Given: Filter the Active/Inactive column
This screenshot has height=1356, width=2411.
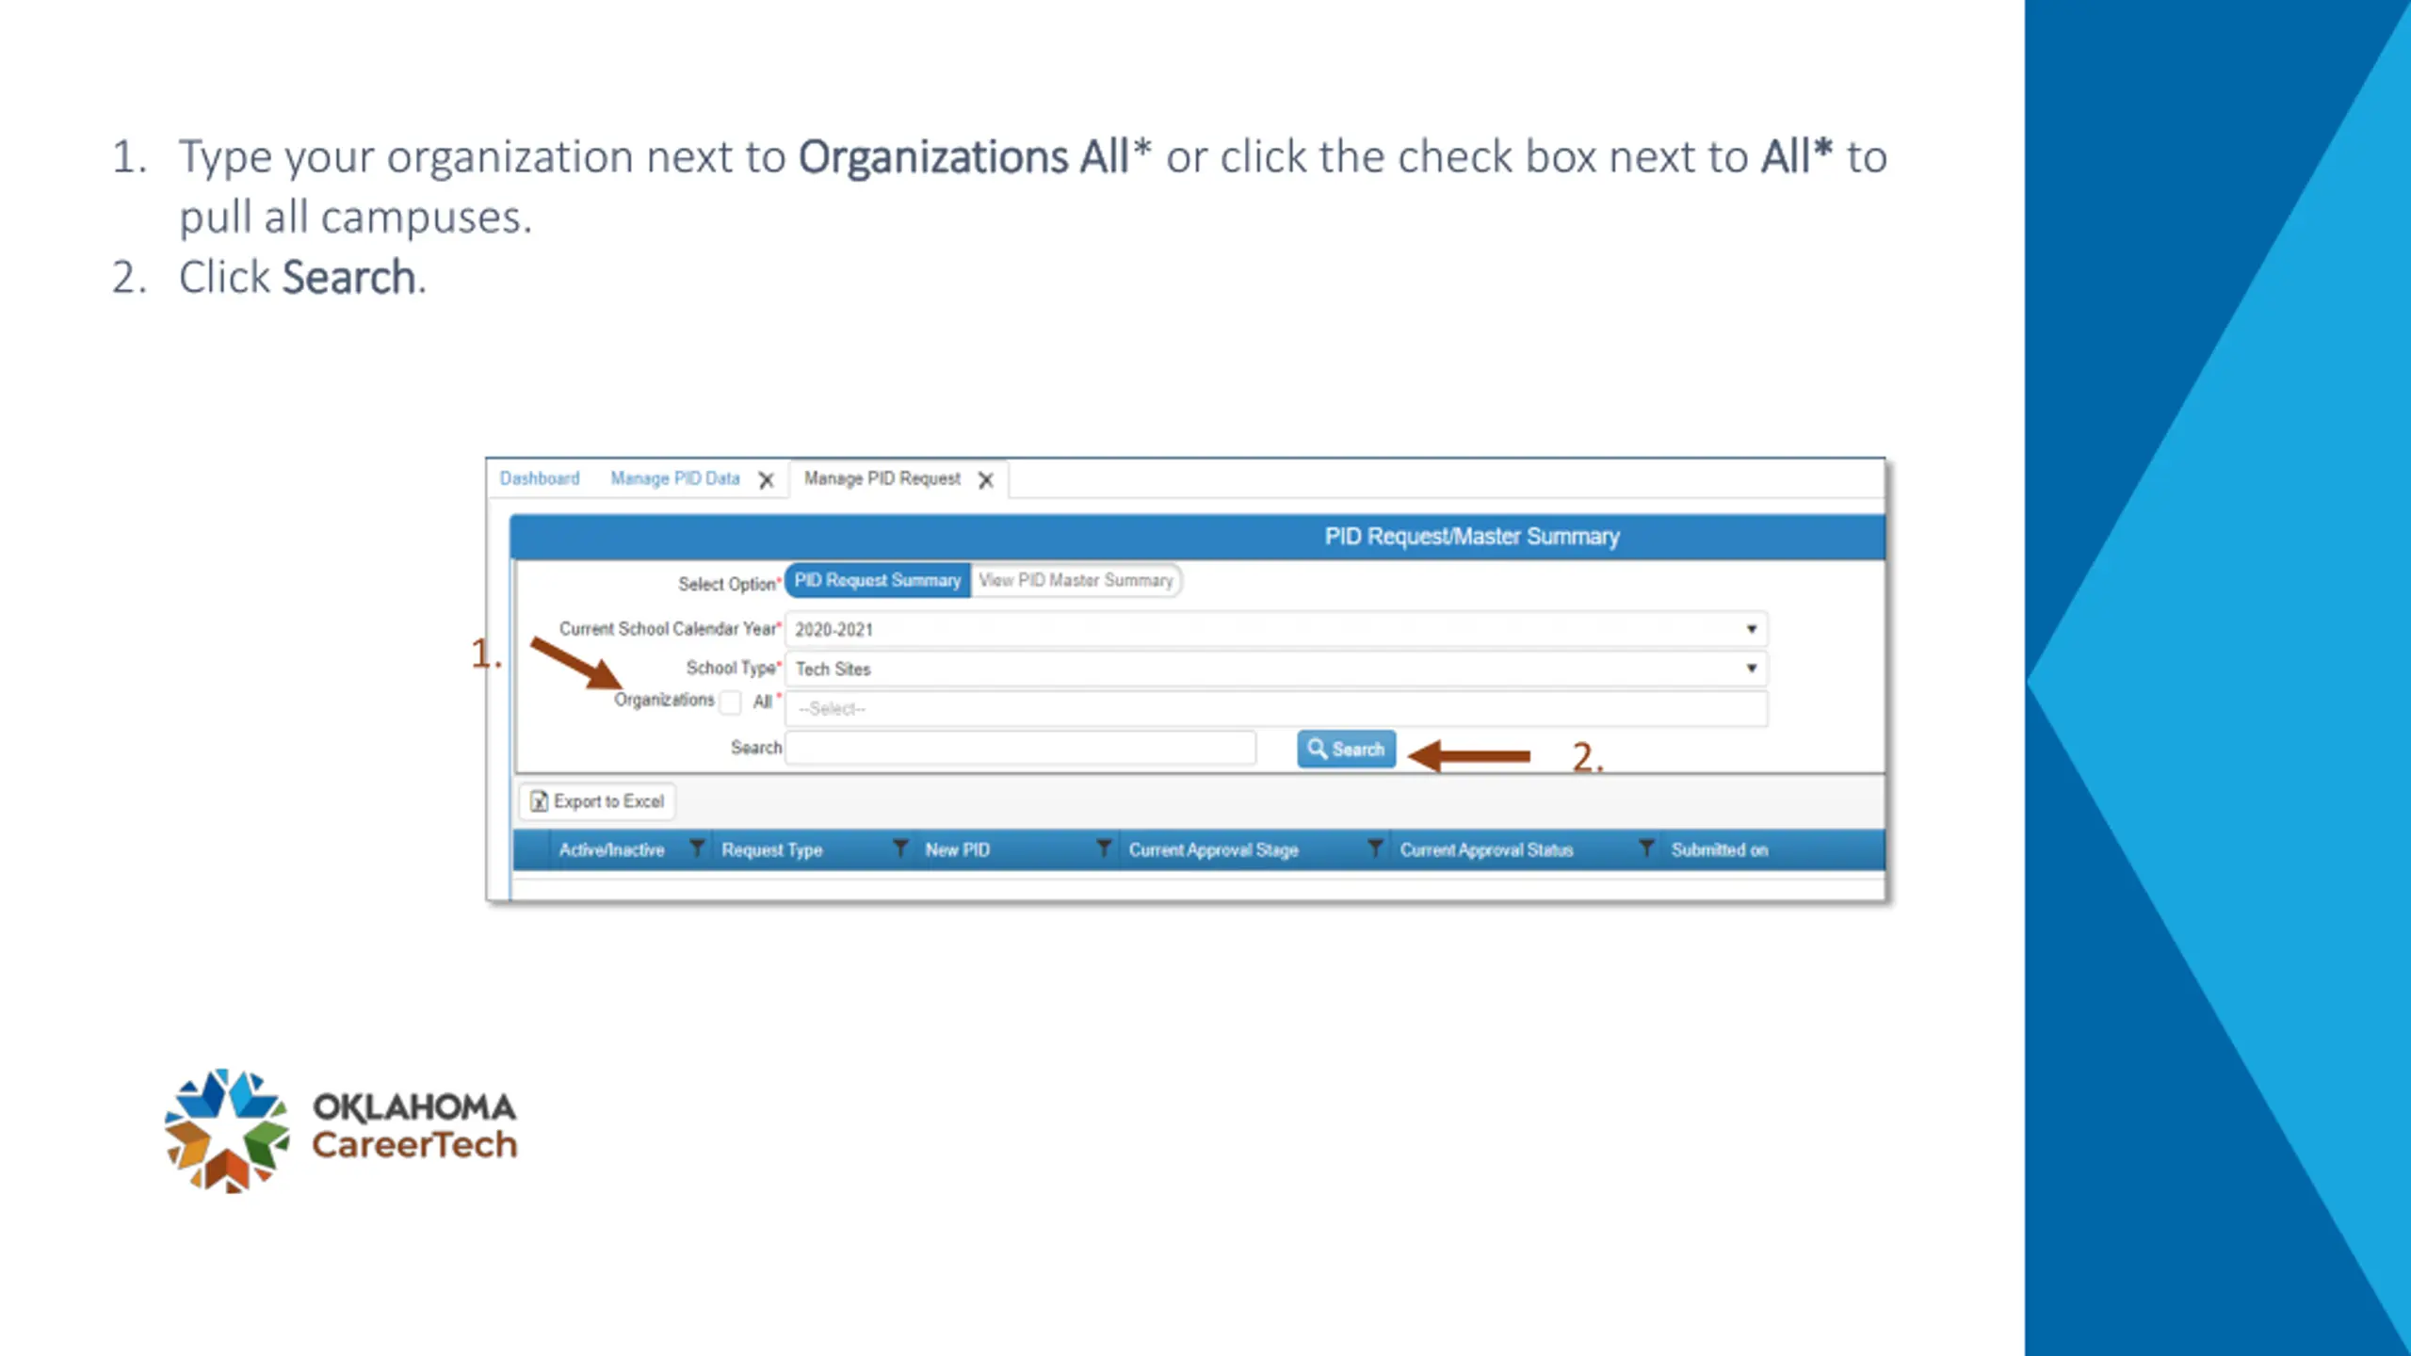Looking at the screenshot, I should point(697,848).
